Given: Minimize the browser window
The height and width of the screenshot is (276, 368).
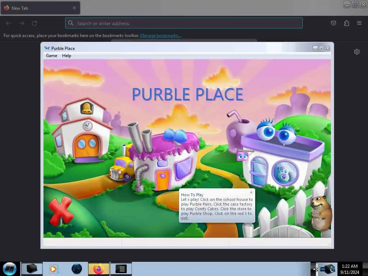Looking at the screenshot, I should [x=347, y=4].
